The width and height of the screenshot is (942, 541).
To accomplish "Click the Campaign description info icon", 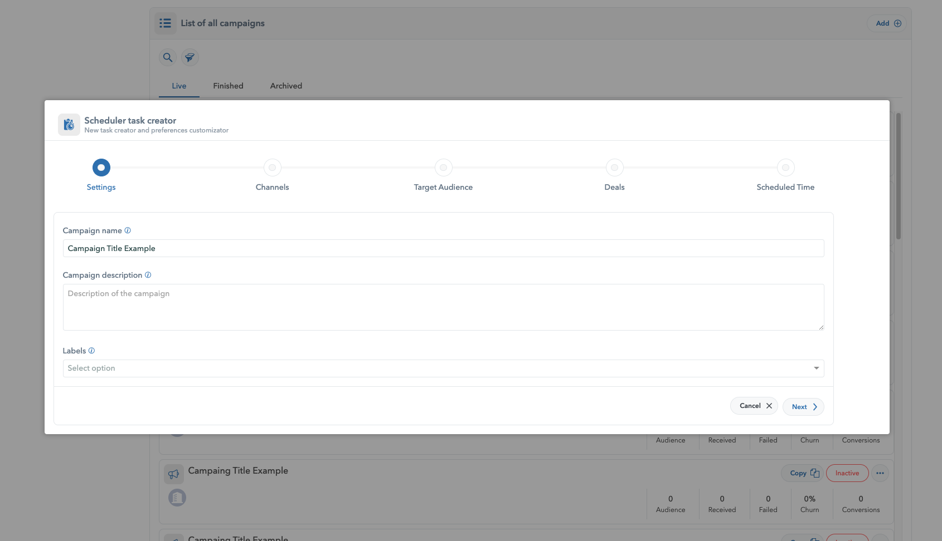I will pyautogui.click(x=148, y=275).
